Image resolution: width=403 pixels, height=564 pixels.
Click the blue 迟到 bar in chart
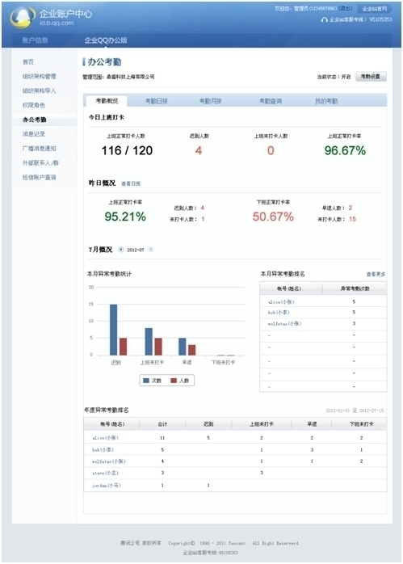(x=114, y=330)
